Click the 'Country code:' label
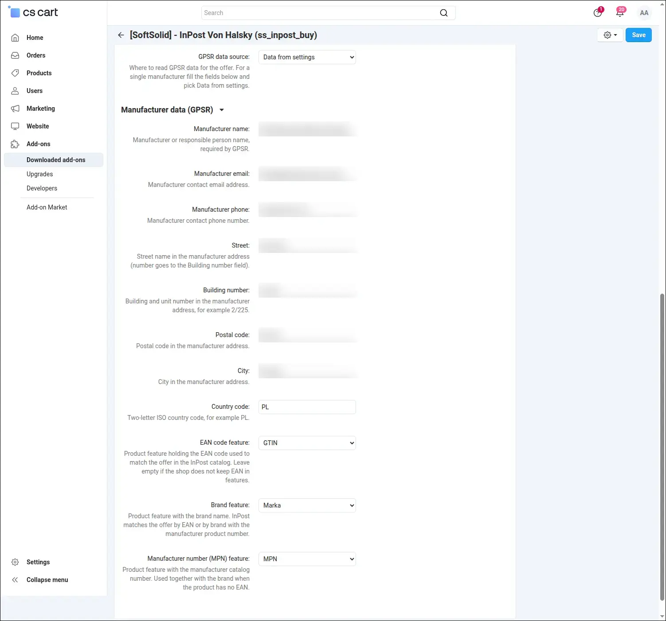The height and width of the screenshot is (621, 666). pos(231,407)
